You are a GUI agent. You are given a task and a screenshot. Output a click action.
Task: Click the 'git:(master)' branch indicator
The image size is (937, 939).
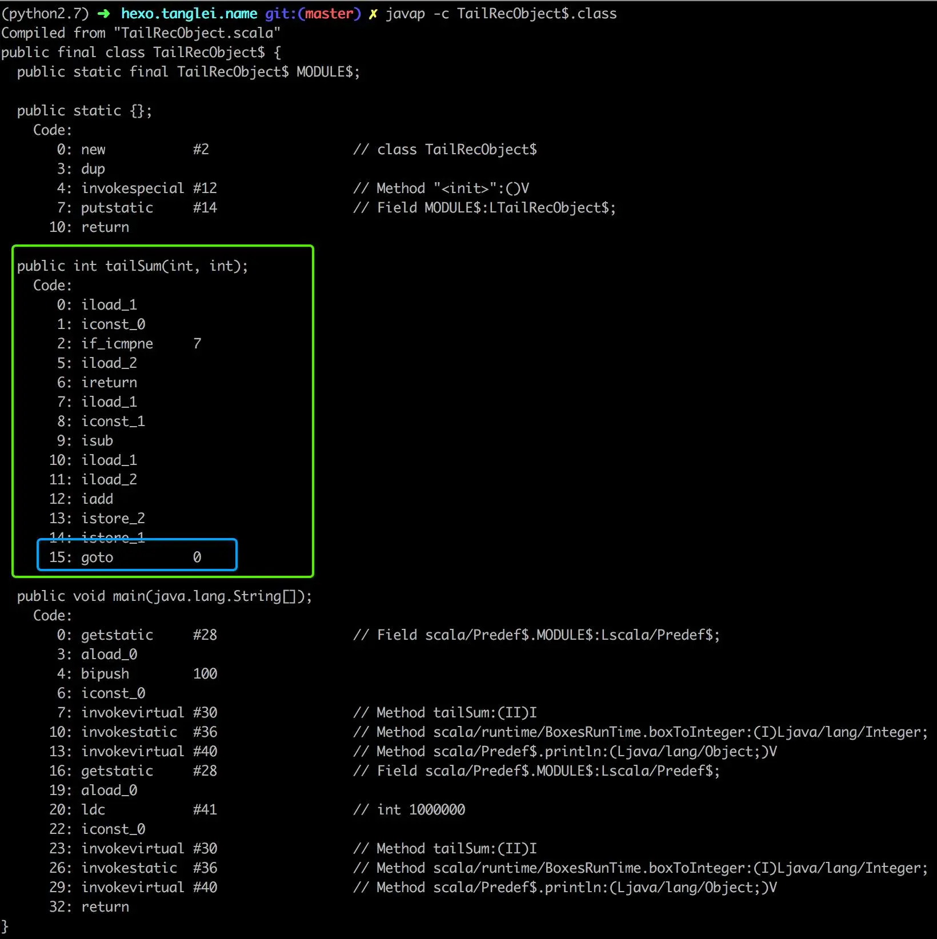click(313, 13)
